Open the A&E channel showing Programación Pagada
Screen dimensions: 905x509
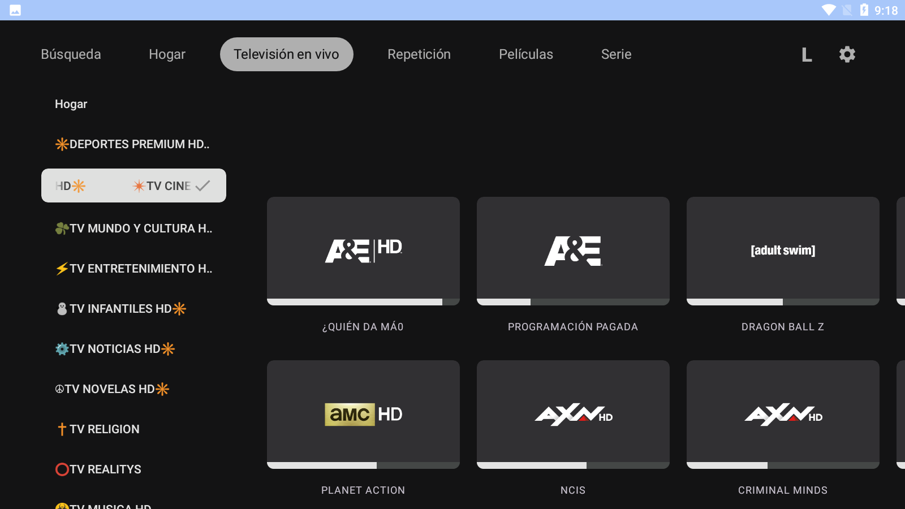573,250
